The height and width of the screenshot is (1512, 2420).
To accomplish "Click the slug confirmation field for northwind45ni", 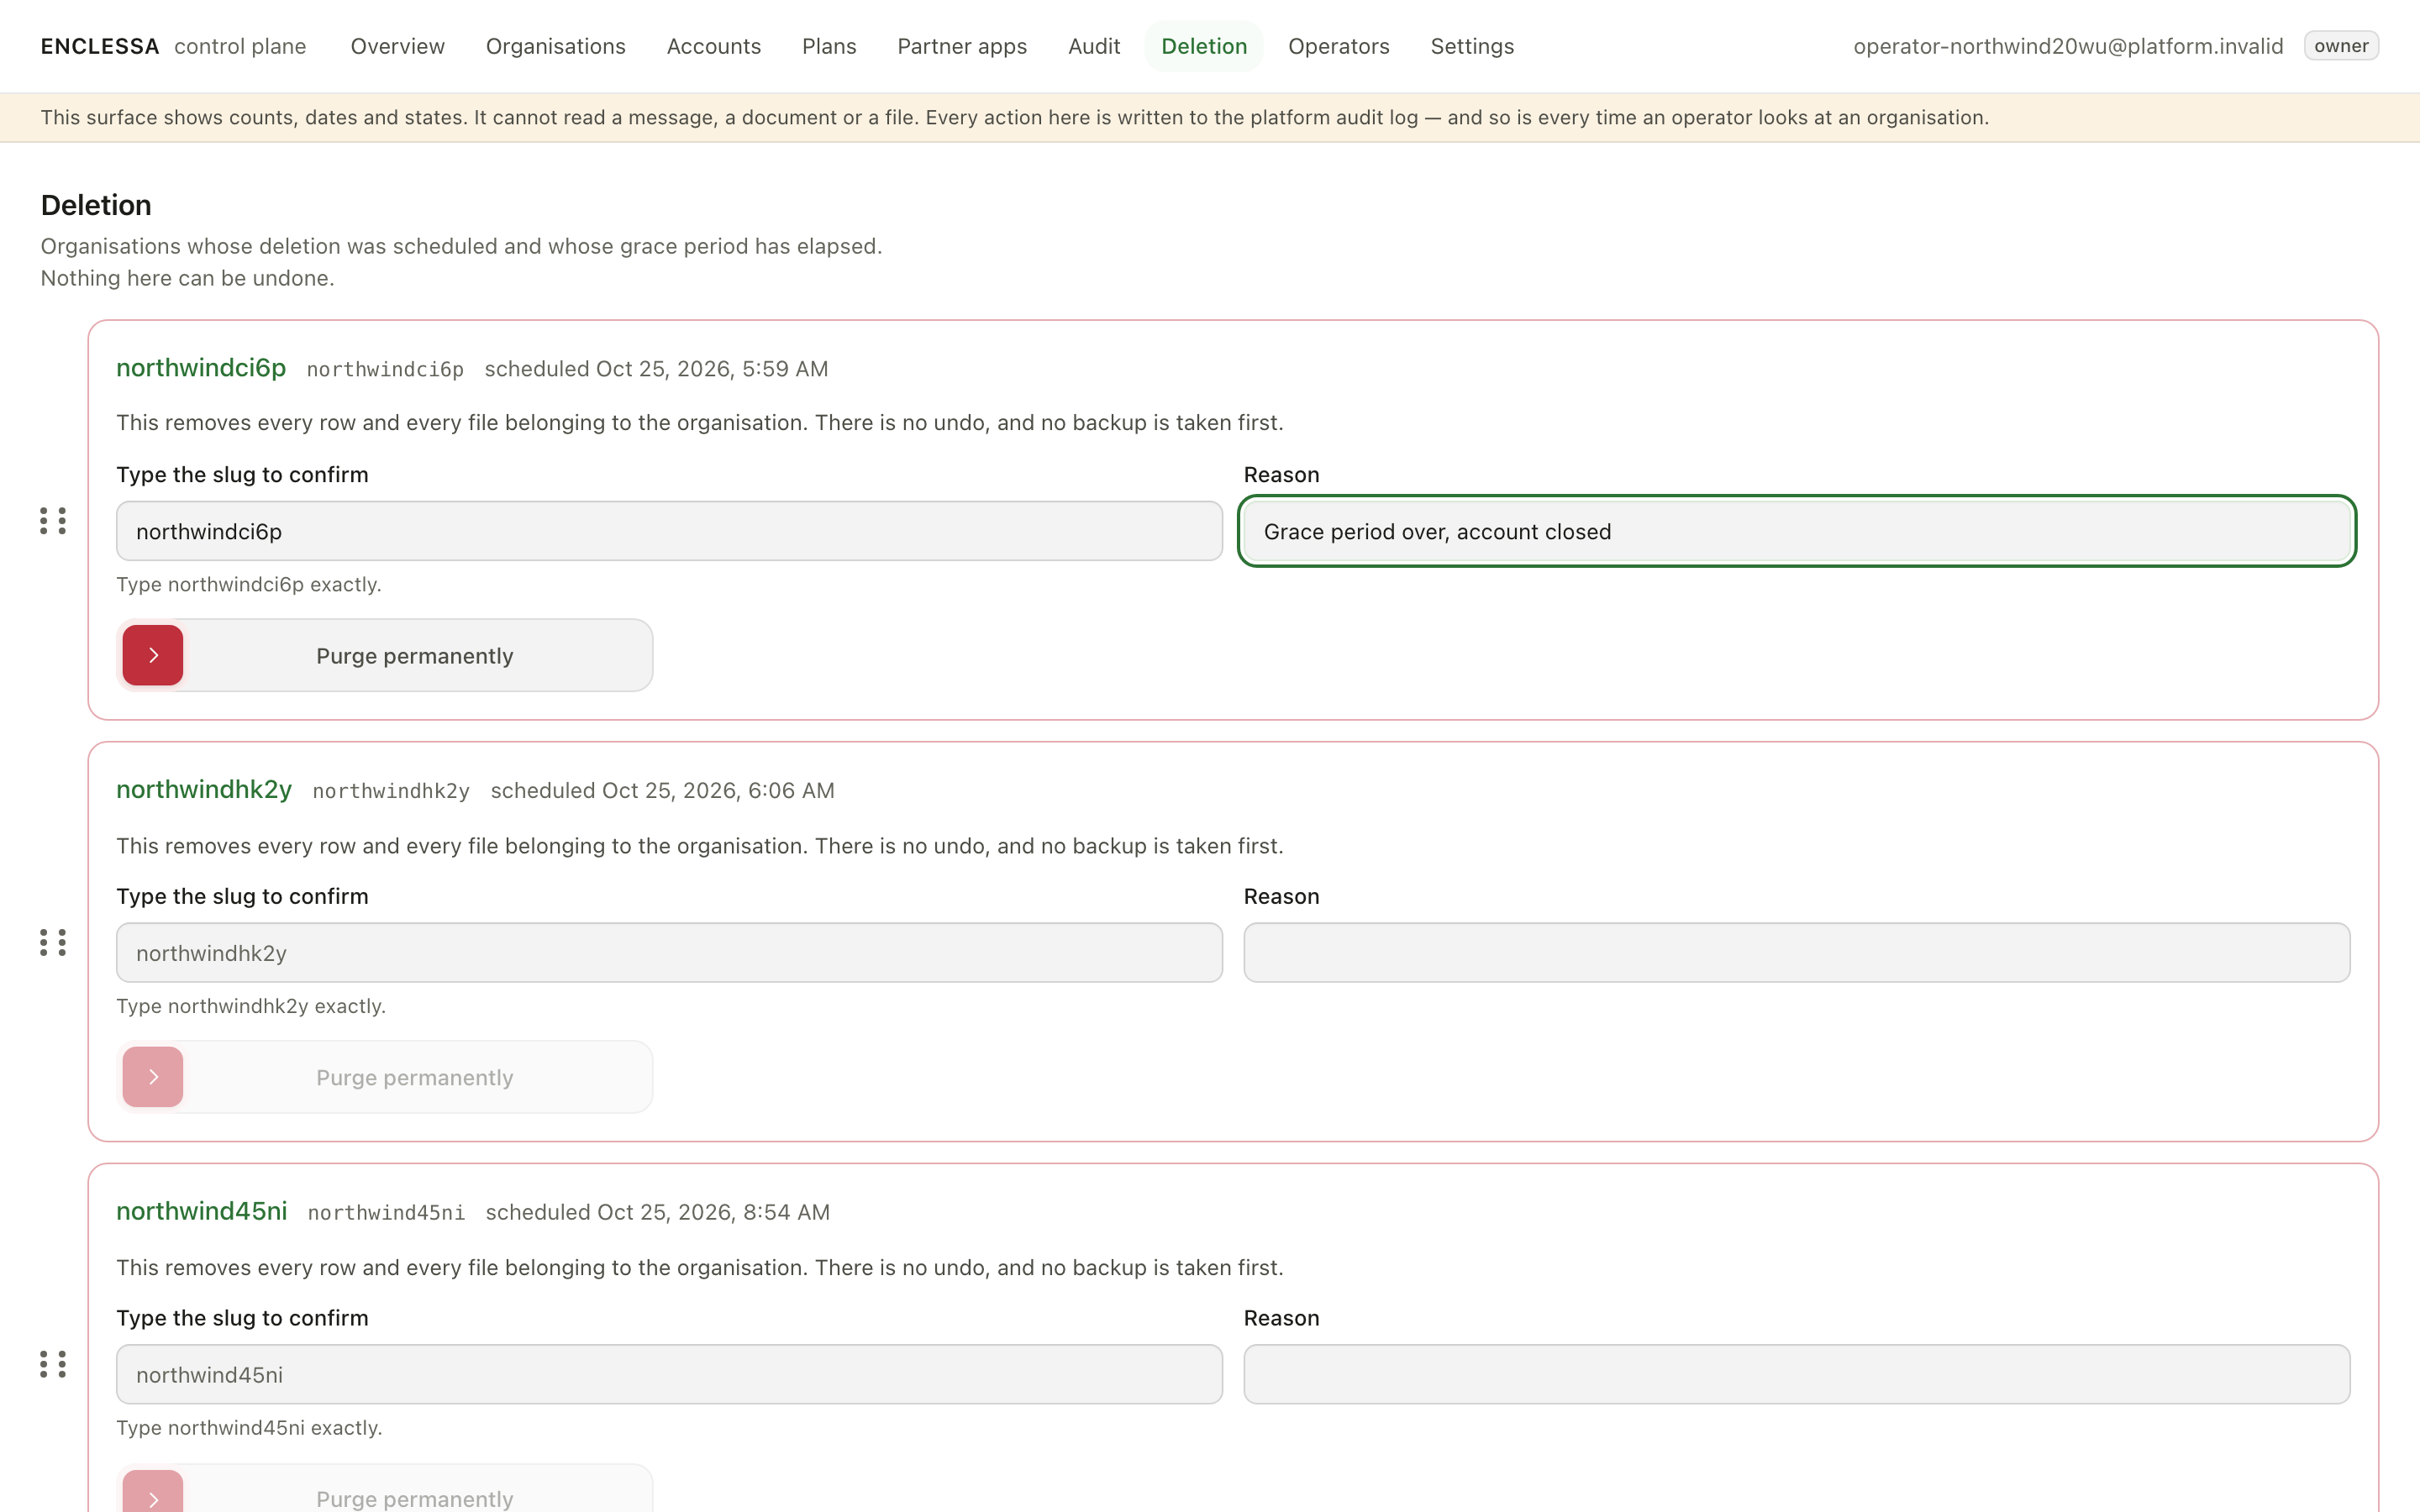I will tap(669, 1375).
